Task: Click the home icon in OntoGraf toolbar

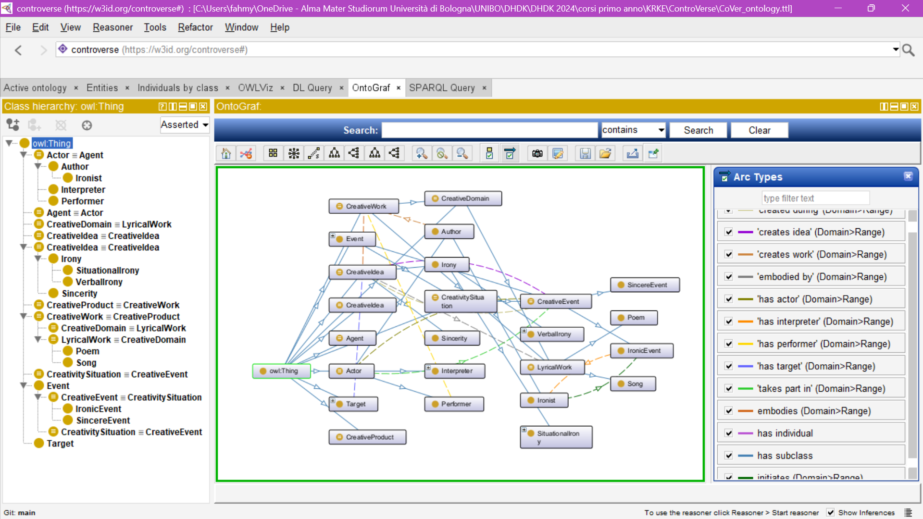Action: (226, 153)
